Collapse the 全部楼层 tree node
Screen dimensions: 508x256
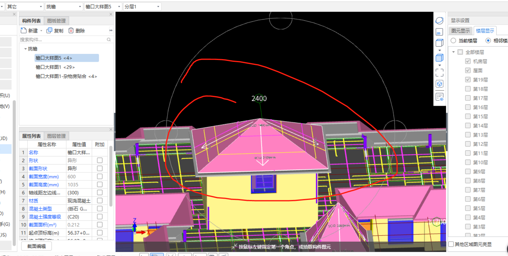pyautogui.click(x=453, y=52)
